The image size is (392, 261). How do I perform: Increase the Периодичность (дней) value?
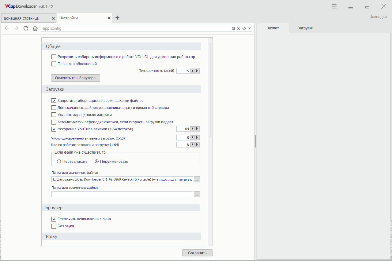[x=197, y=71]
